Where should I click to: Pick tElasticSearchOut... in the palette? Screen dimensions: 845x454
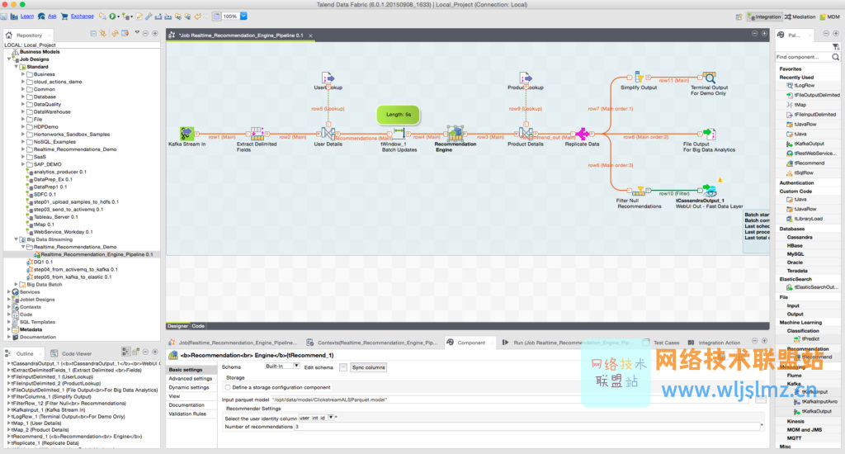tap(812, 287)
